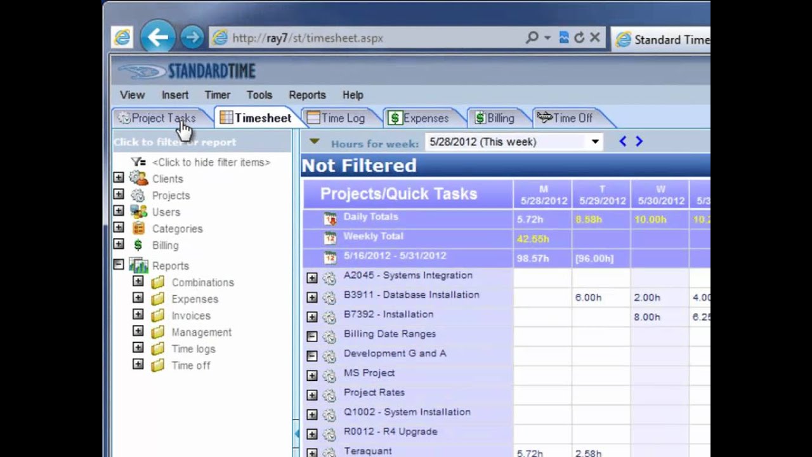Click the Time logs folder icon
The width and height of the screenshot is (812, 457).
click(x=158, y=348)
